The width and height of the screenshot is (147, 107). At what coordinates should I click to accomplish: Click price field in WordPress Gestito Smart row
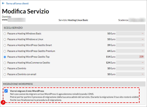point(130,45)
